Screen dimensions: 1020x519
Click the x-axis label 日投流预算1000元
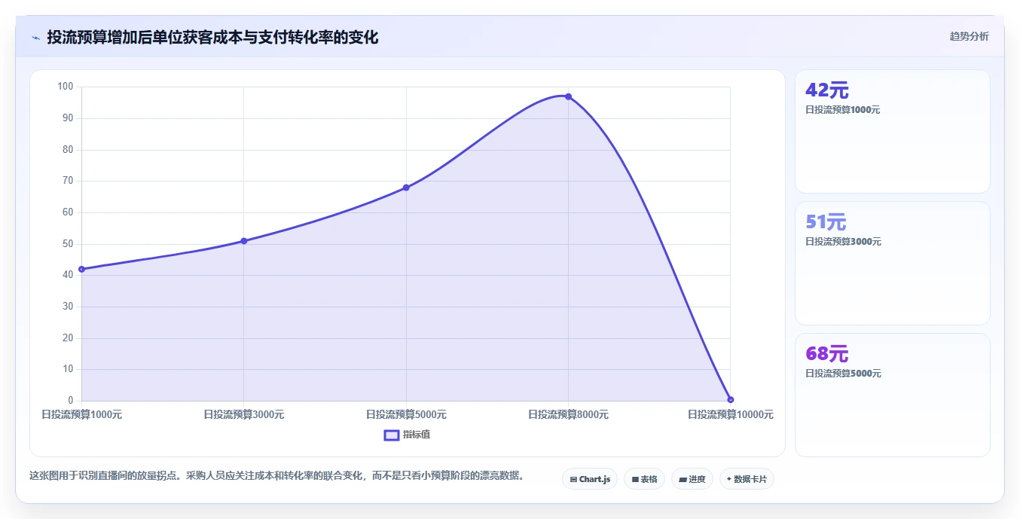(81, 414)
